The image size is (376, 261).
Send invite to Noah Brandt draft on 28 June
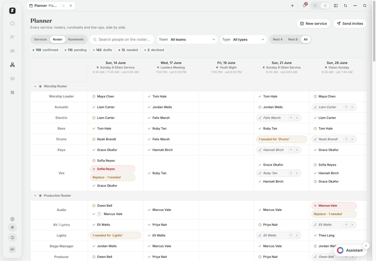click(346, 139)
